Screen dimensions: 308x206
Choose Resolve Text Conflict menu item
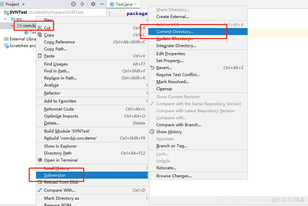pyautogui.click(x=198, y=75)
